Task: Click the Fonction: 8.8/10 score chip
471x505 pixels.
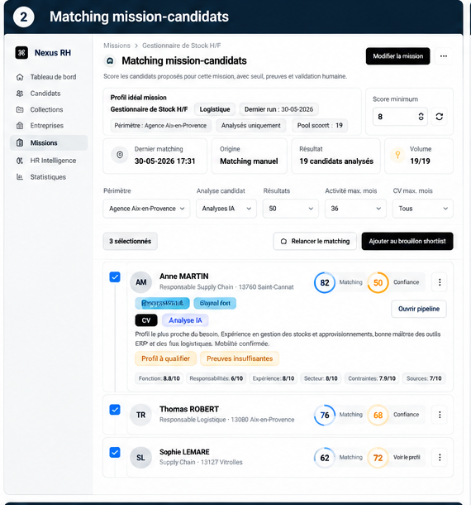Action: 159,378
